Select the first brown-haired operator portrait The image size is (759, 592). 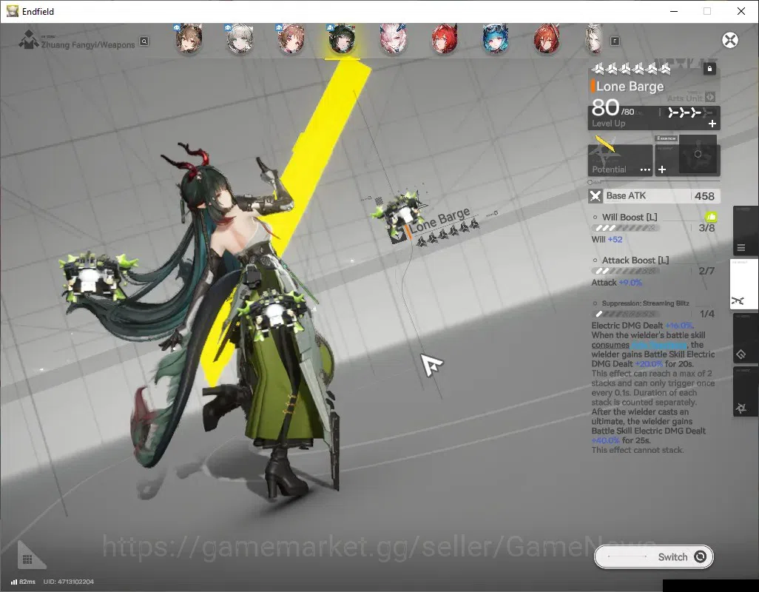(x=189, y=38)
